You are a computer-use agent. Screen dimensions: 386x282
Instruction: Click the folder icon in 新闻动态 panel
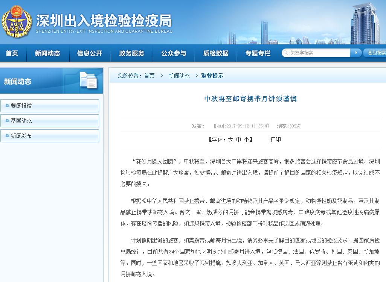click(88, 80)
